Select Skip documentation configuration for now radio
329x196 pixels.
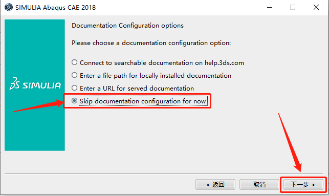coord(74,101)
